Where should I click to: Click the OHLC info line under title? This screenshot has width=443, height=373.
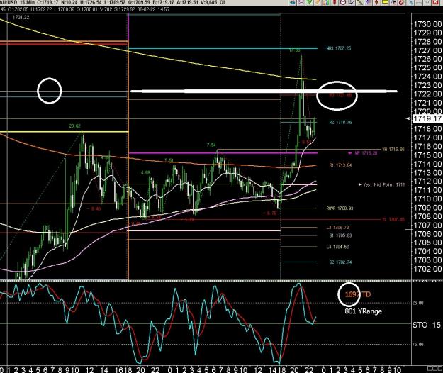pyautogui.click(x=85, y=9)
